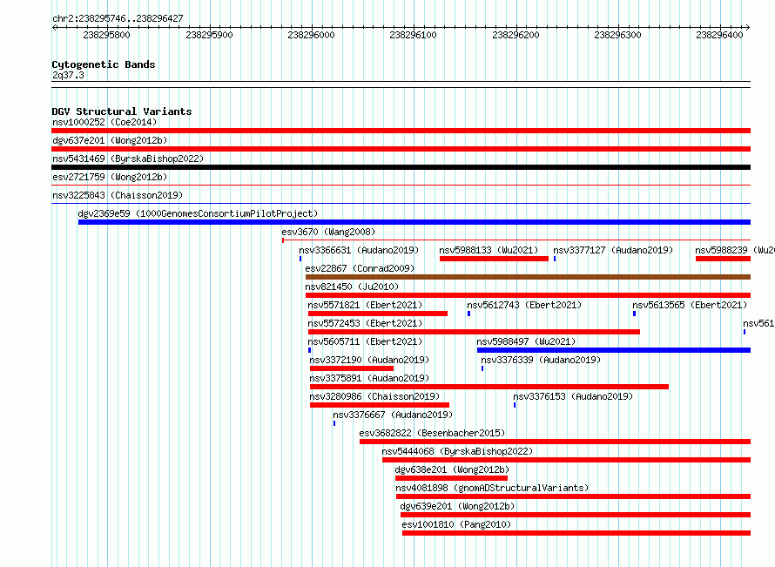Screen dimensions: 775x567
Task: Click nsv5444068 (ByrskaBishop2022) label
Action: tap(458, 451)
